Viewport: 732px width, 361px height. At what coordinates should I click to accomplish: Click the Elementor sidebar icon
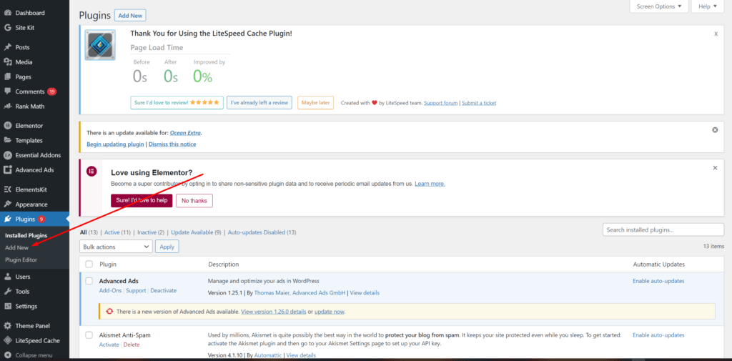[x=7, y=126]
